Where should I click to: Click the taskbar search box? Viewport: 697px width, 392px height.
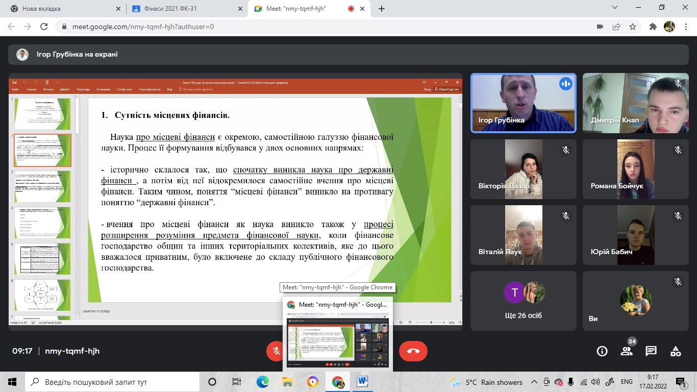click(112, 382)
